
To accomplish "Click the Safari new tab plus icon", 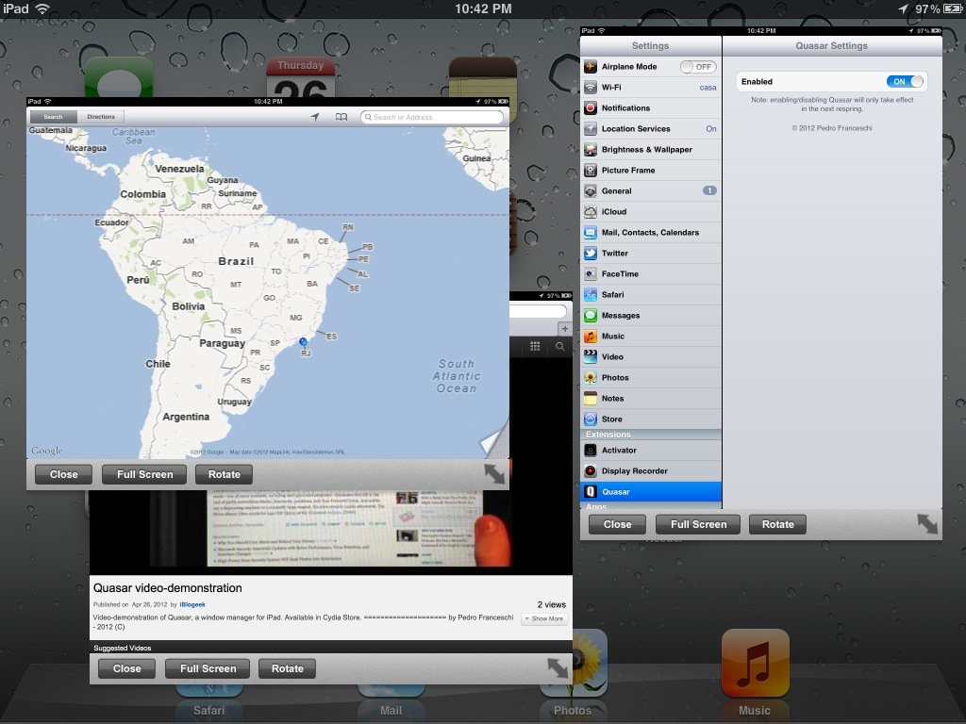I will coord(564,329).
